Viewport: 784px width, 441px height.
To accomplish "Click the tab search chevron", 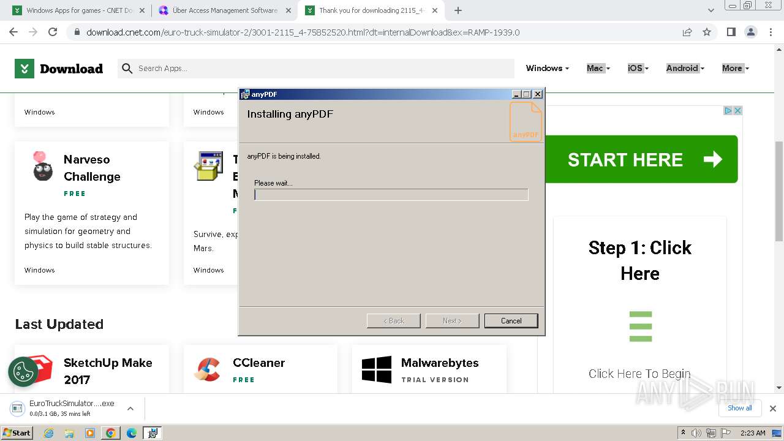I will pyautogui.click(x=711, y=10).
